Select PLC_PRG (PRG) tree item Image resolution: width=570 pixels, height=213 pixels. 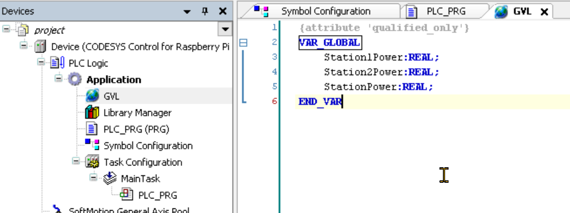click(x=137, y=129)
